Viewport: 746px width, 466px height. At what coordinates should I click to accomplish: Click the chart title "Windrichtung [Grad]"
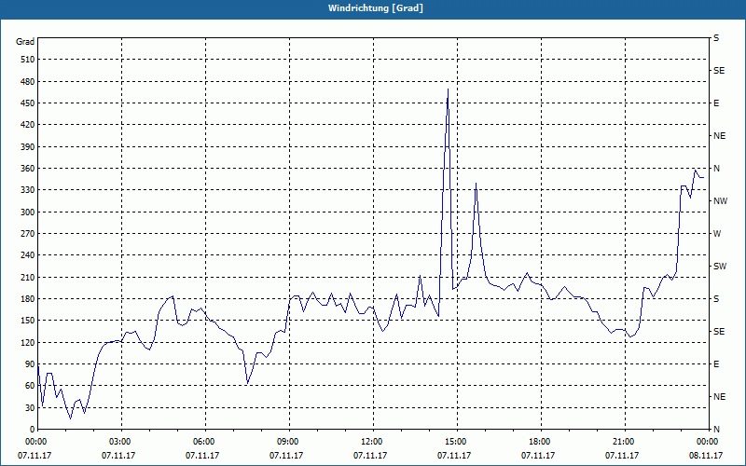click(x=376, y=8)
